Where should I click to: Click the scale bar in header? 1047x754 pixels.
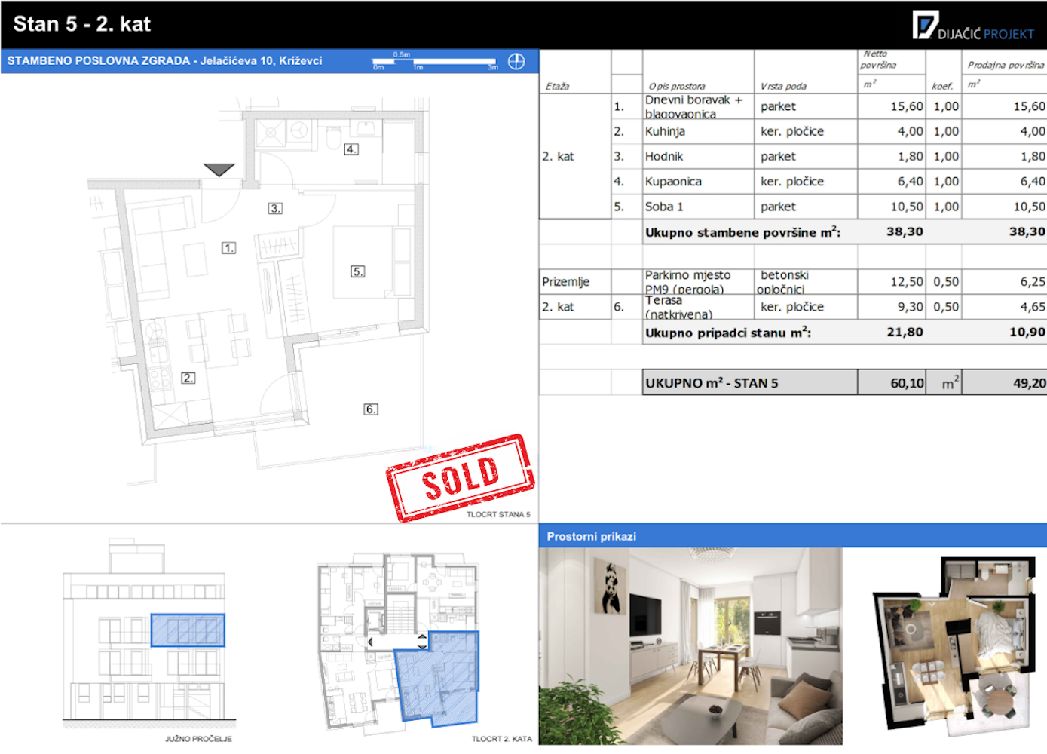pyautogui.click(x=435, y=61)
